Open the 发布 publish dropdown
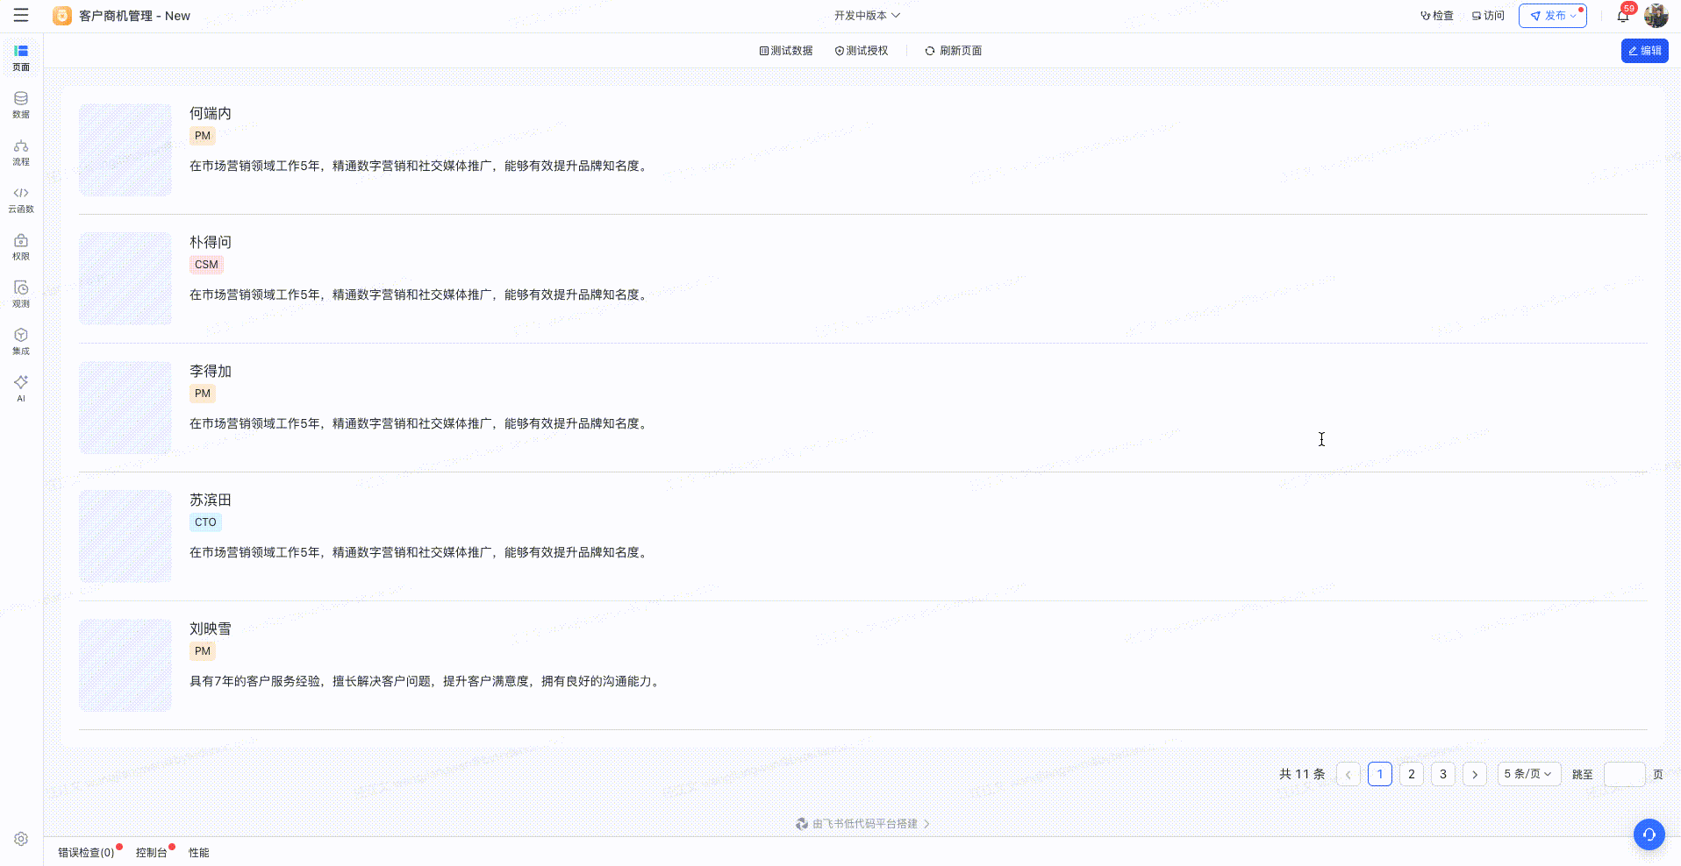 coord(1553,16)
